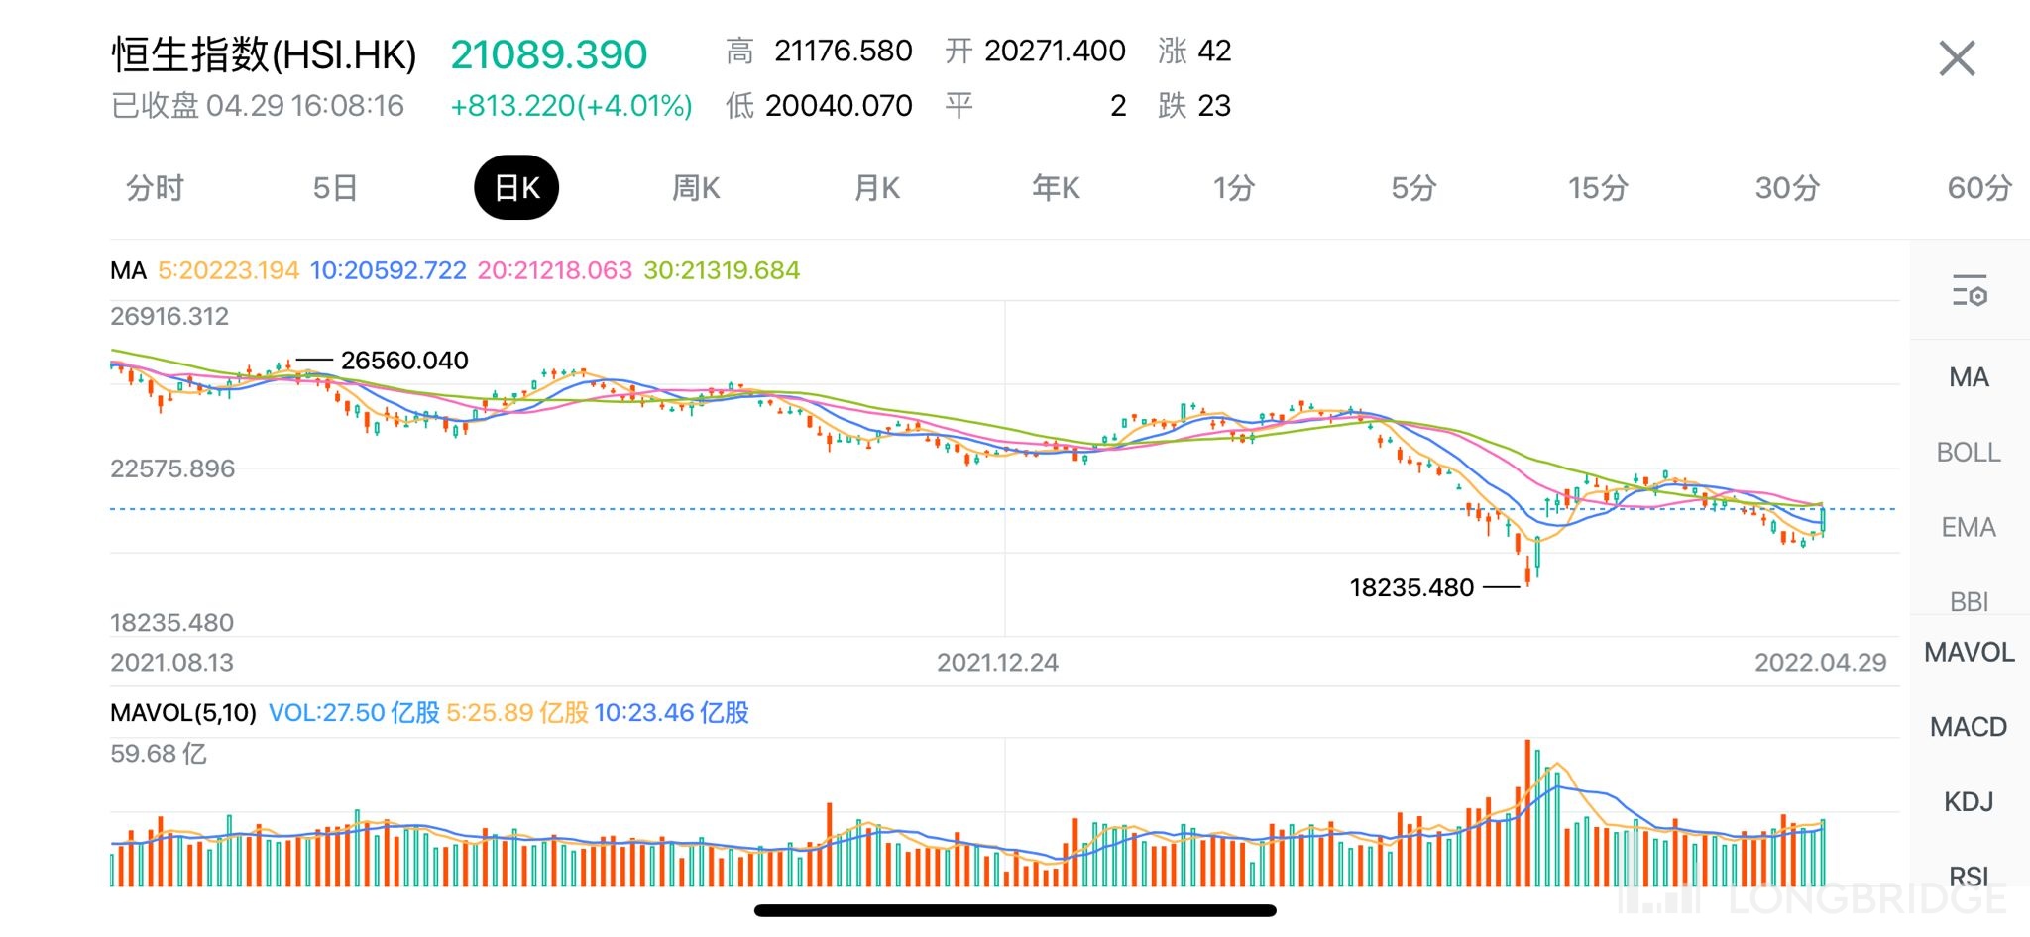
Task: Show the 年K yearly chart
Action: [x=1056, y=188]
